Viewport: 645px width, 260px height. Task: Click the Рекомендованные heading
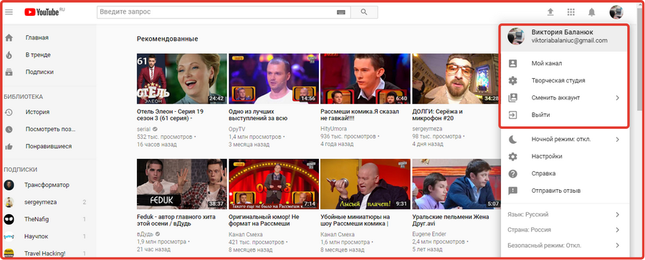(x=168, y=39)
